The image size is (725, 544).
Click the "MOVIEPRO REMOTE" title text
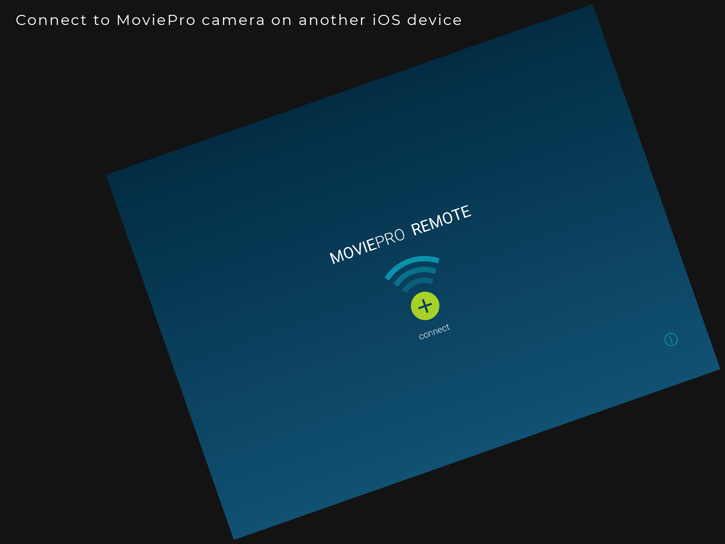(400, 234)
